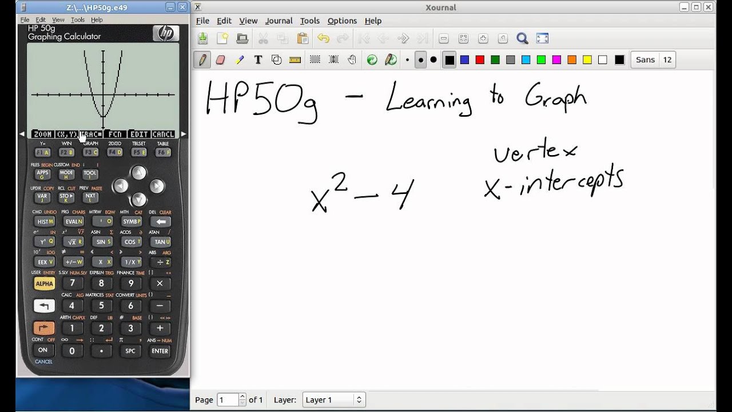Open the Help menu in Xournal
Screen dimensions: 732x412
coord(373,21)
